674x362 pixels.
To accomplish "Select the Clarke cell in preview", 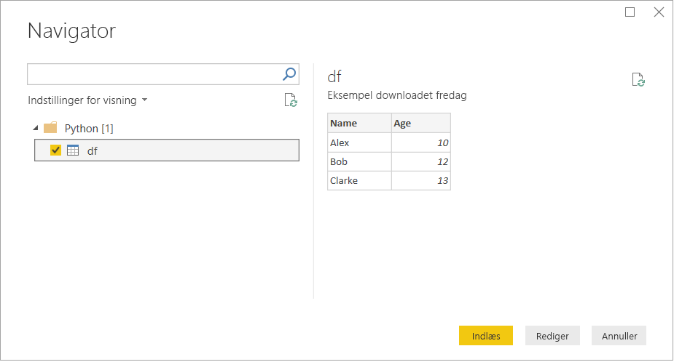I will (359, 180).
